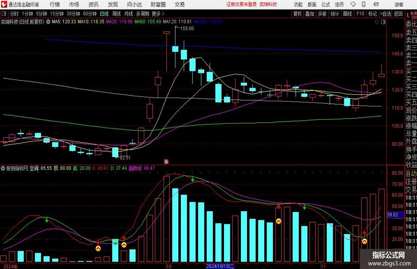Click the 通达信 red logo icon
The width and height of the screenshot is (417, 269).
[4, 4]
